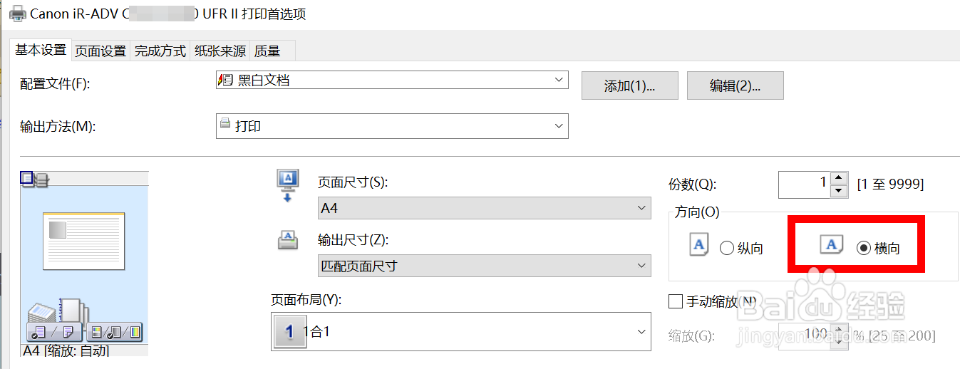Open the 完成方式 tab
This screenshot has width=960, height=369.
coord(160,51)
